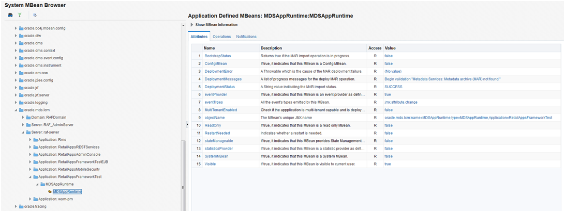Viewport: 565px width, 212px height.
Task: Select the oracle.jrf tree item
Action: [31, 88]
